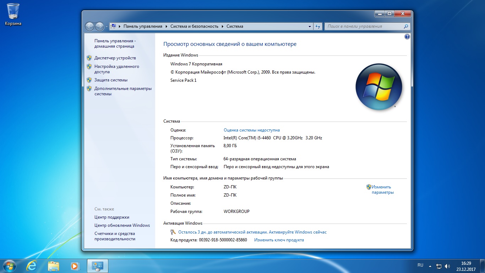The width and height of the screenshot is (485, 273).
Task: Click shield icon beside 'Настройка удаленного доступа'
Action: [x=89, y=66]
